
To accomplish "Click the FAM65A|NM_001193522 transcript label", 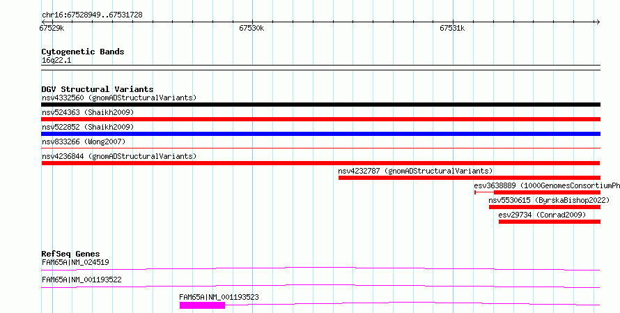I will [82, 280].
